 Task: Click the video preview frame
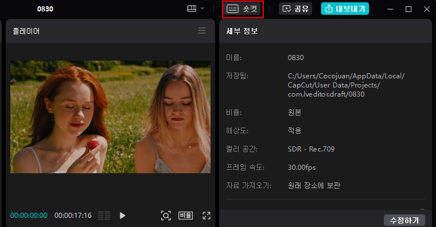click(x=110, y=117)
